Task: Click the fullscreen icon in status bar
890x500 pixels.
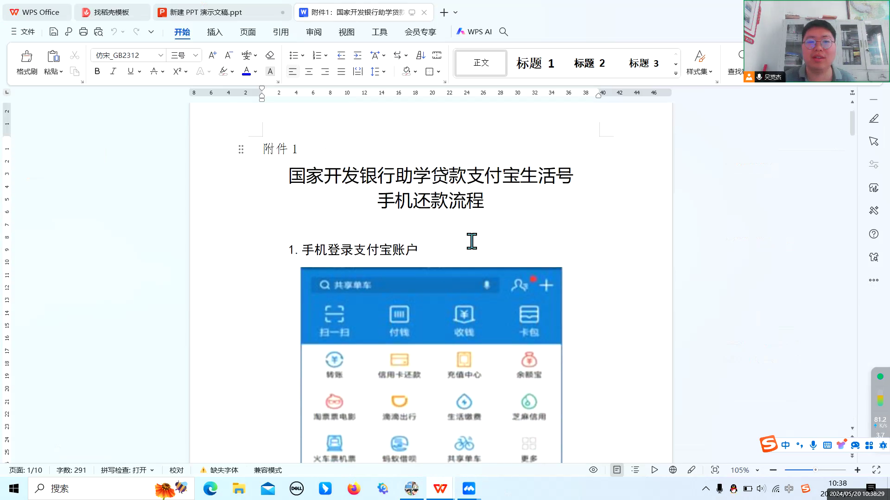Action: (876, 470)
